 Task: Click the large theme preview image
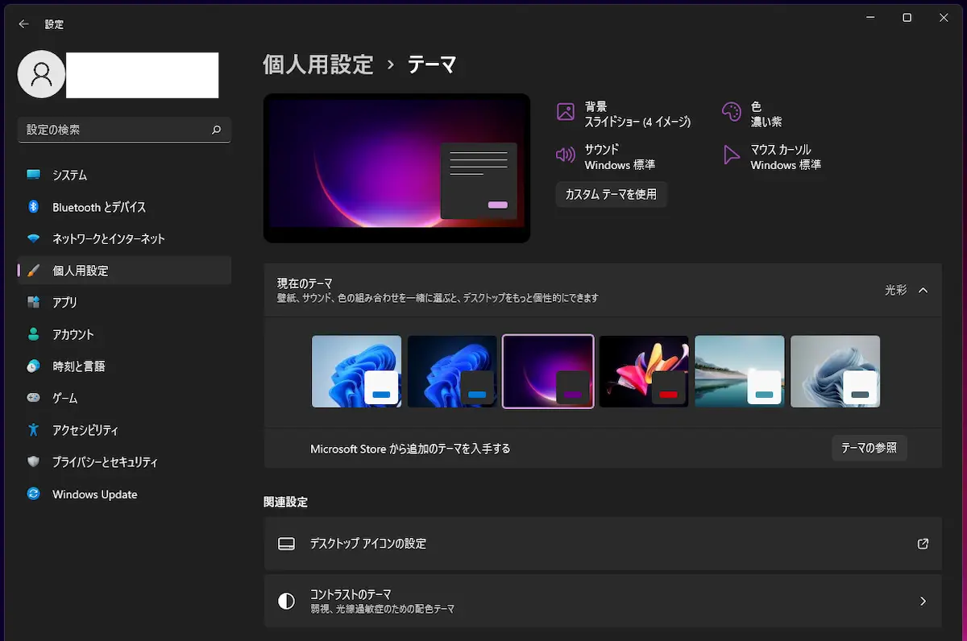pos(396,168)
